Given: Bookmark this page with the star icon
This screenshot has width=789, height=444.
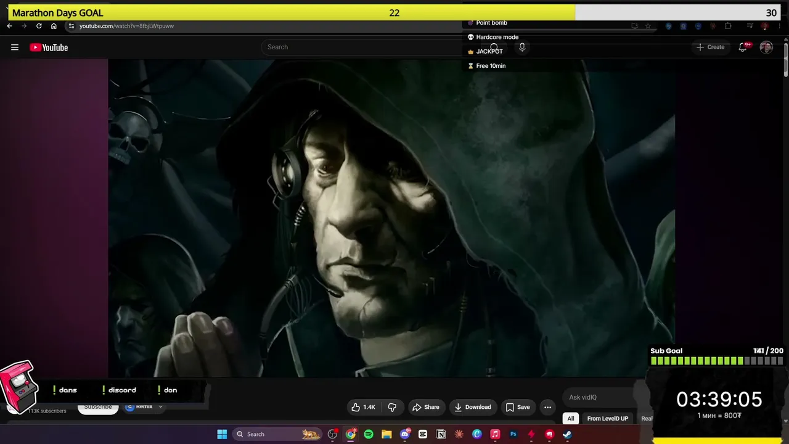Looking at the screenshot, I should tap(648, 26).
